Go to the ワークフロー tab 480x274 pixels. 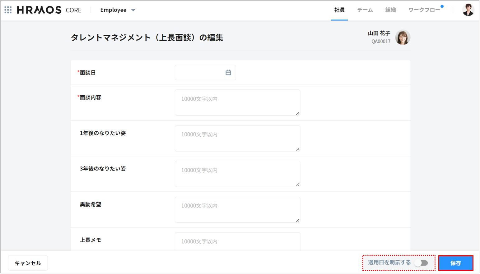coord(424,10)
